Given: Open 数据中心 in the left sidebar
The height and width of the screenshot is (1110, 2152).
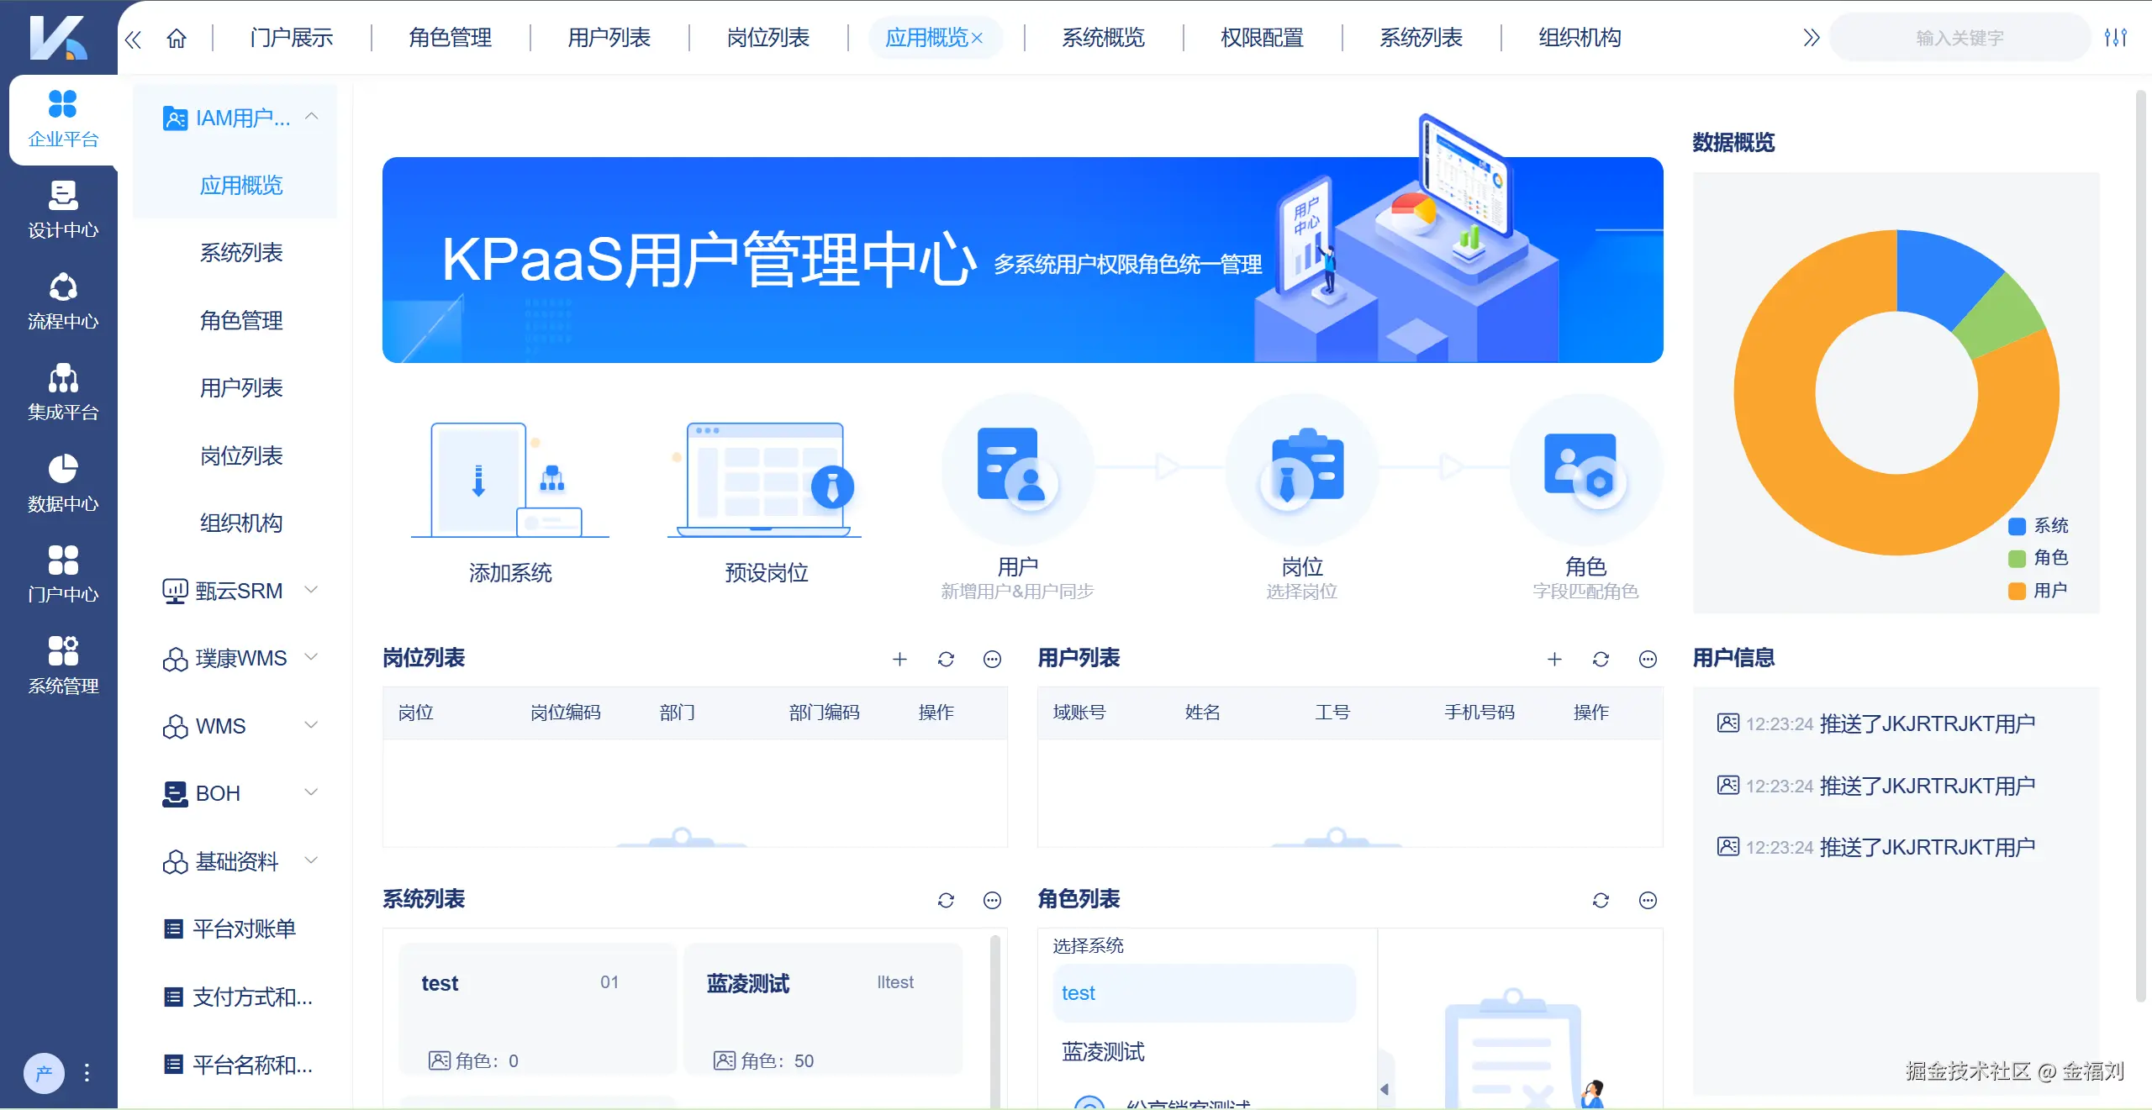Looking at the screenshot, I should (x=61, y=481).
